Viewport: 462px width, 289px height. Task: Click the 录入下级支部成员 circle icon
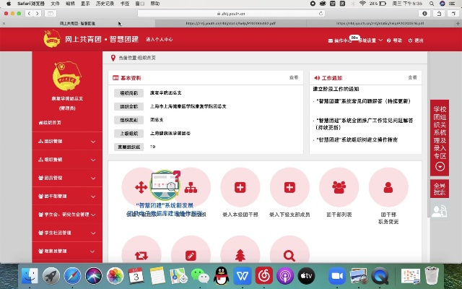(x=289, y=187)
